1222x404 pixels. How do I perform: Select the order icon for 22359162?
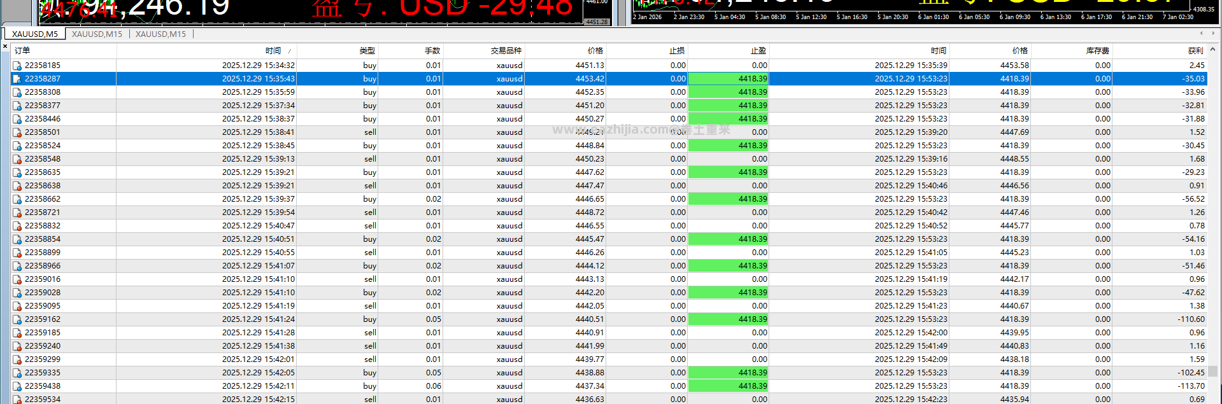click(x=17, y=319)
